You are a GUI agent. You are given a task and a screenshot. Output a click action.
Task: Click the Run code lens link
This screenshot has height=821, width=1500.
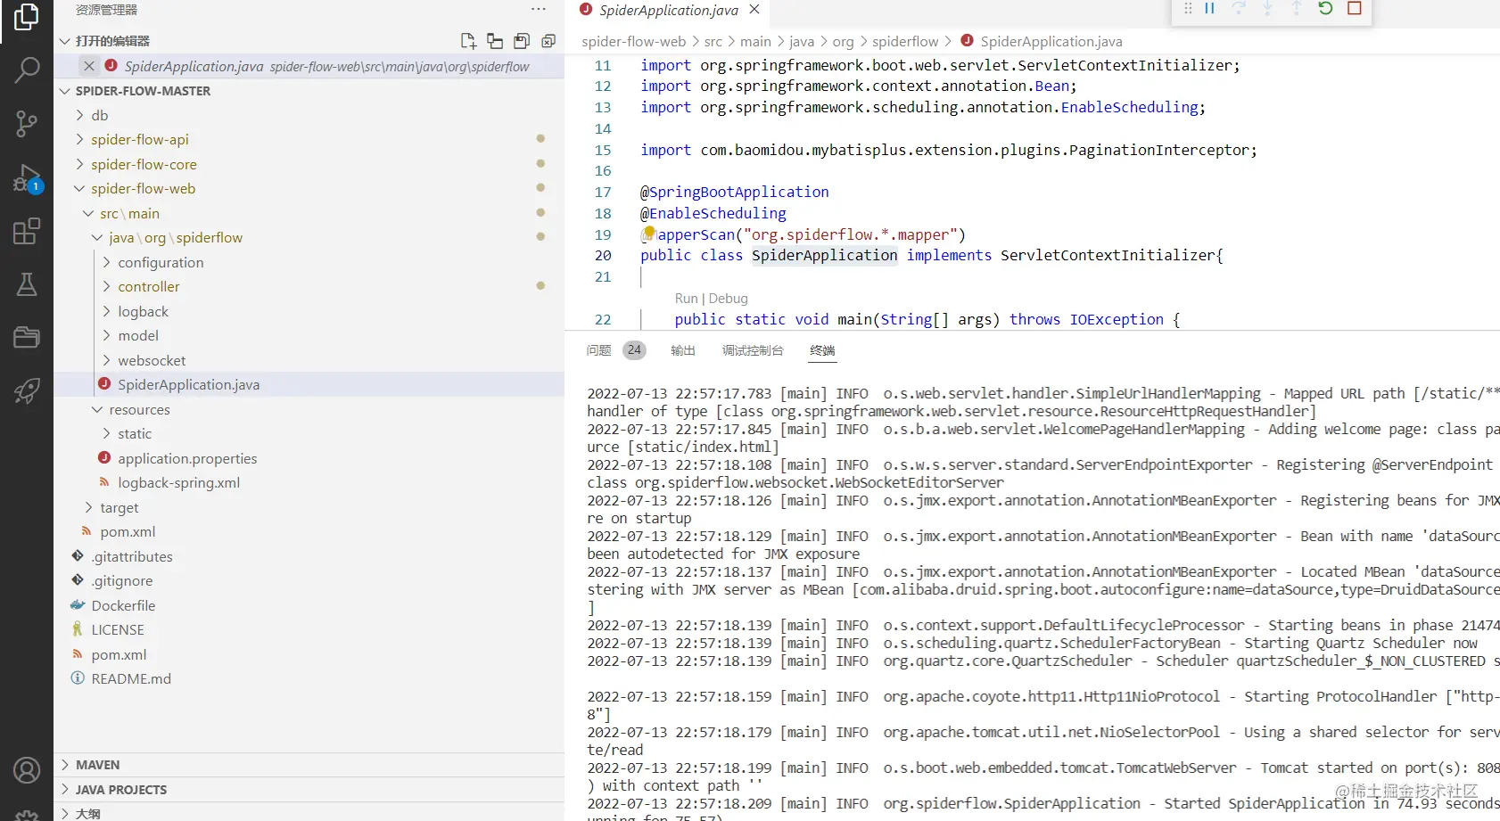pyautogui.click(x=686, y=299)
